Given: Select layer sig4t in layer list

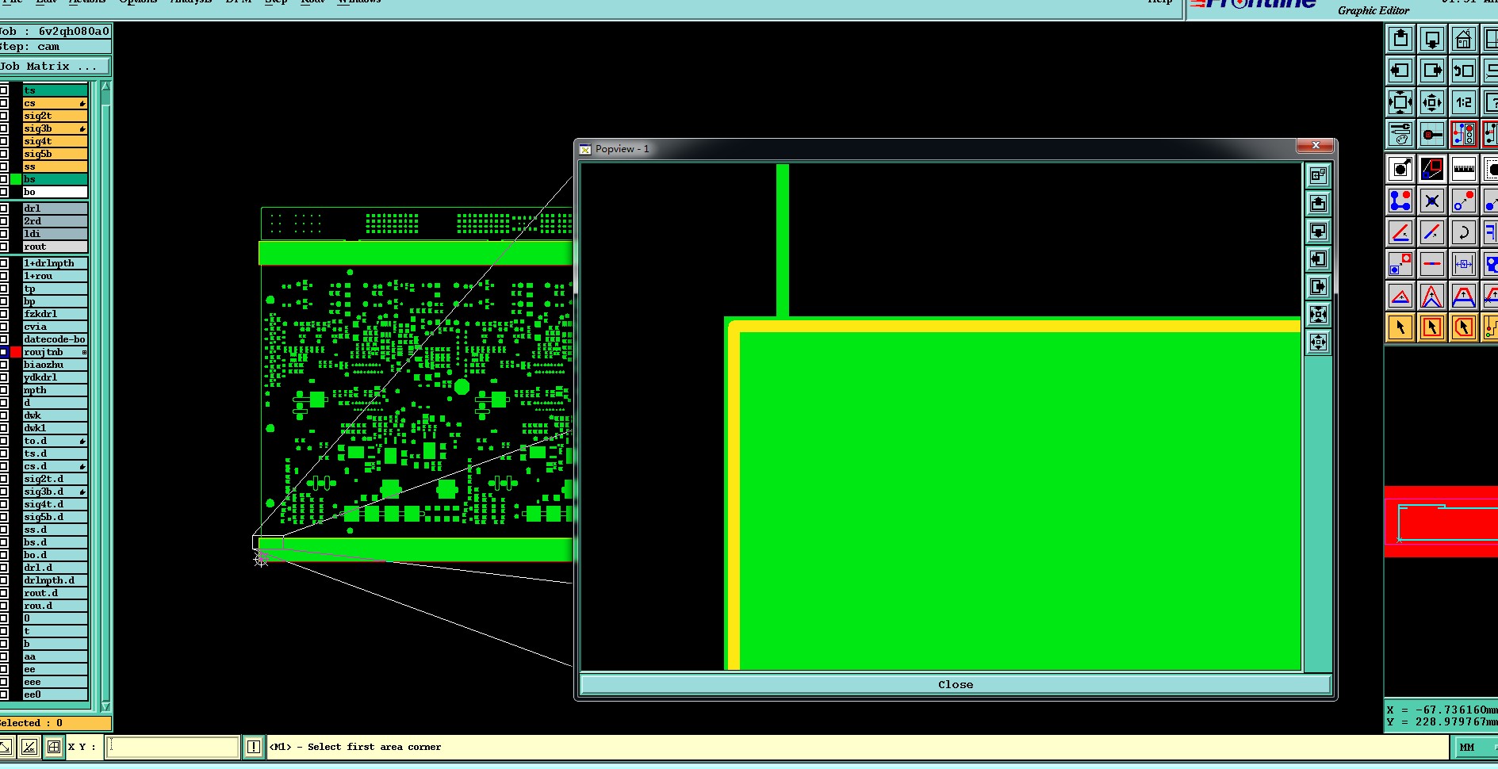Looking at the screenshot, I should pos(55,141).
